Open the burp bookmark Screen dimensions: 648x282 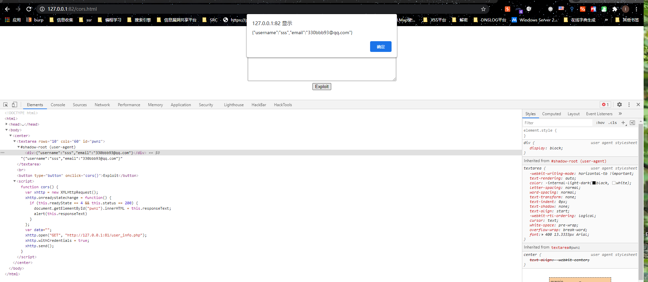click(x=35, y=20)
